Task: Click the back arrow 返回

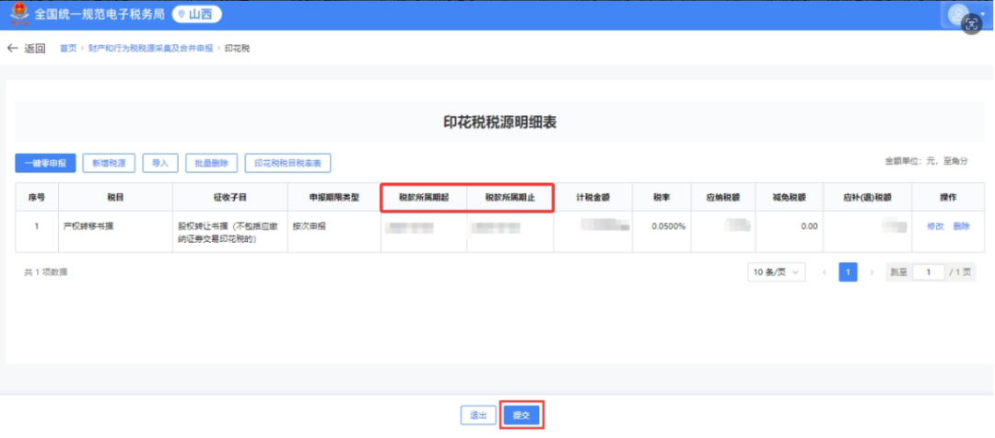Action: point(26,48)
